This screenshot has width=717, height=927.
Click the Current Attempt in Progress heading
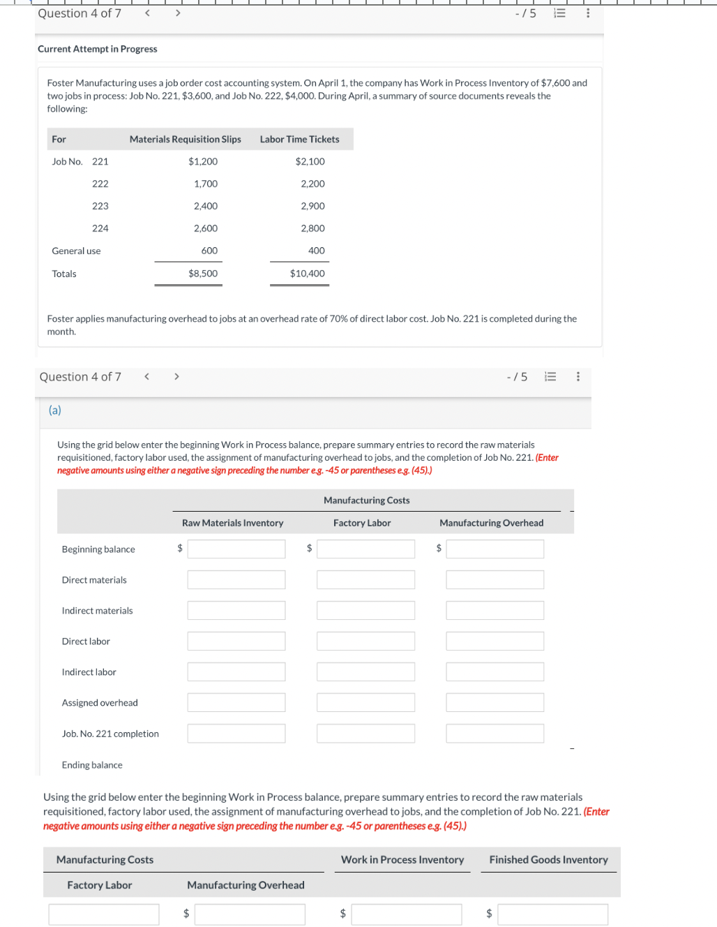pos(97,49)
